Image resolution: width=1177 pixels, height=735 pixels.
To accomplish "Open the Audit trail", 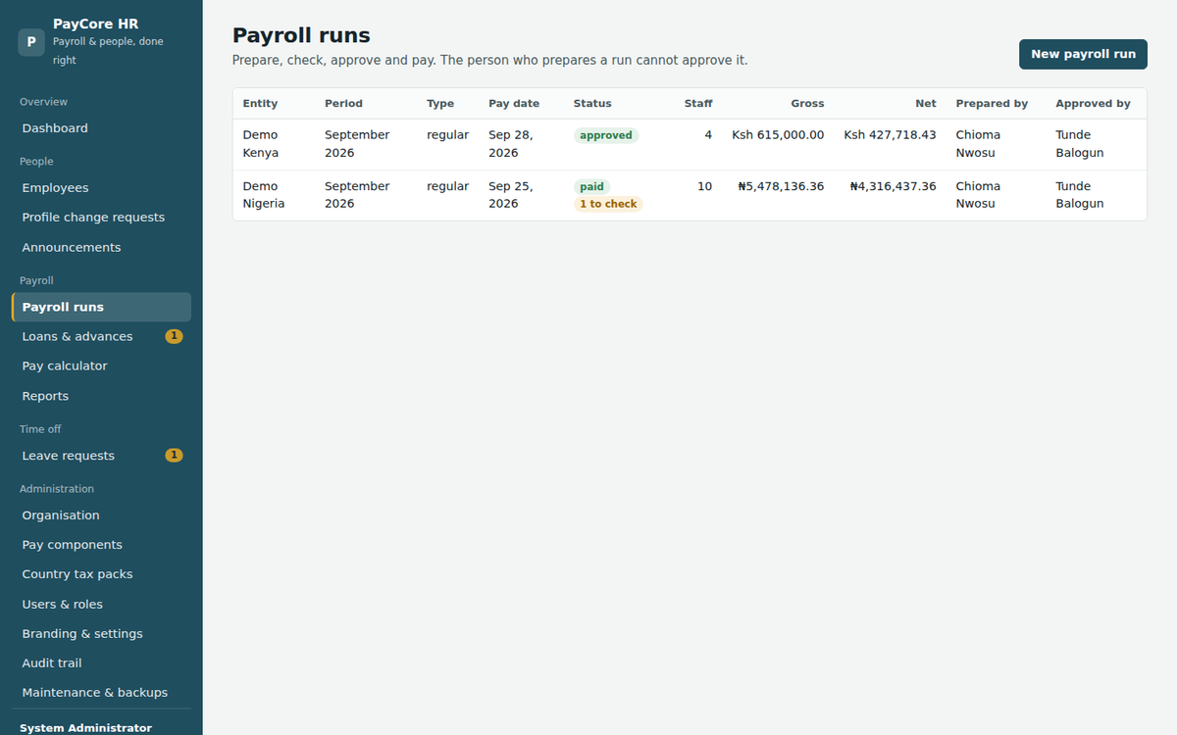I will [x=101, y=663].
